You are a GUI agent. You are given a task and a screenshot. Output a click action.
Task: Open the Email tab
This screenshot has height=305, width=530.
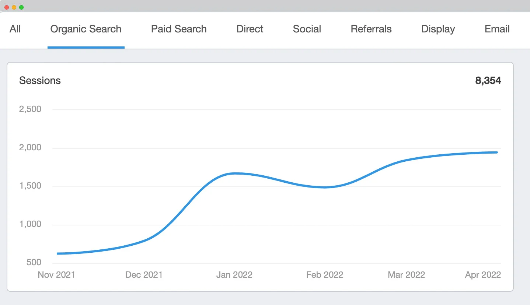(497, 29)
